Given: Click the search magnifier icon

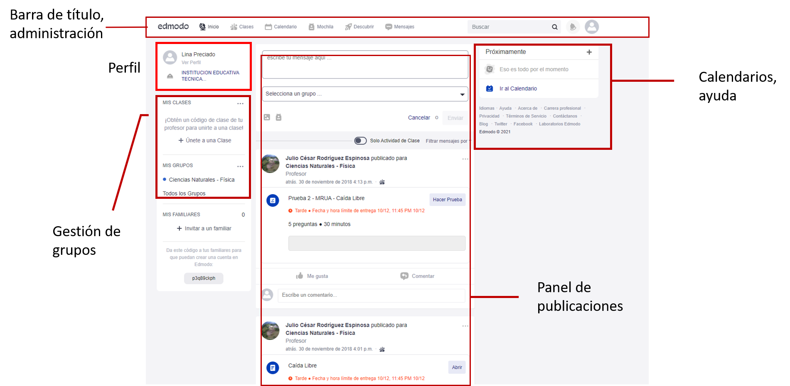Looking at the screenshot, I should (555, 27).
